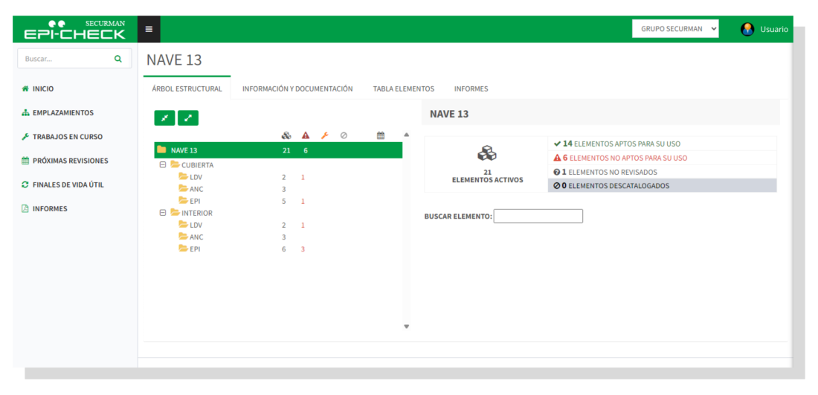Screen dimensions: 818x395
Task: Click the collapse-all tree button
Action: (164, 118)
